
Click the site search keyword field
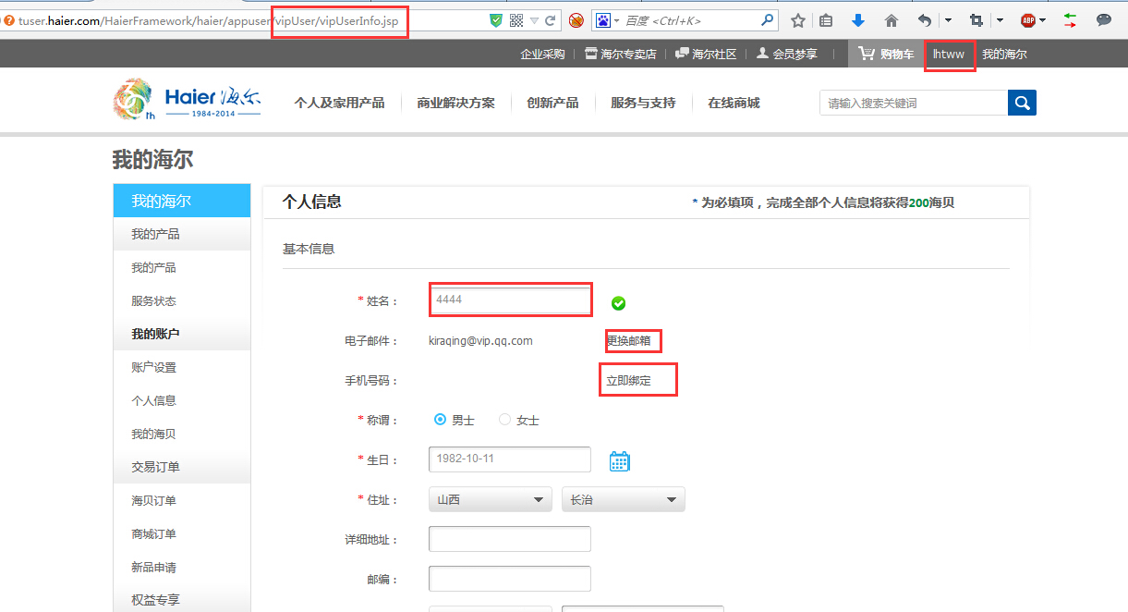point(913,103)
